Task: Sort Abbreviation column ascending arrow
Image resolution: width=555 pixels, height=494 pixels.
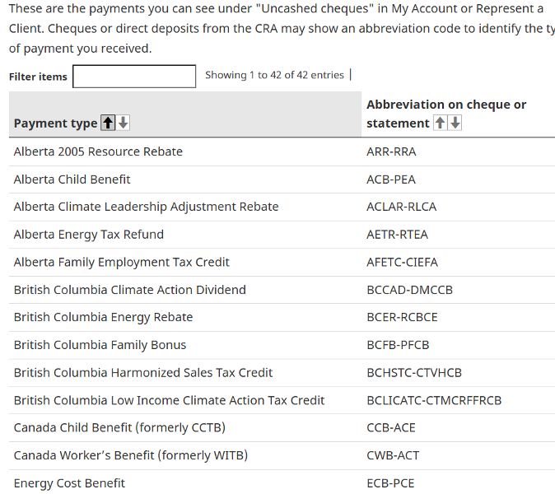Action: click(440, 123)
